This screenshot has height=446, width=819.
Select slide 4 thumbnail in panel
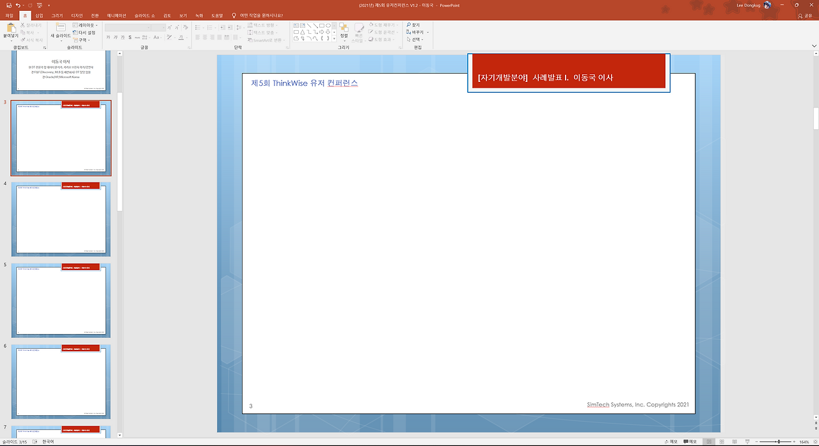61,219
